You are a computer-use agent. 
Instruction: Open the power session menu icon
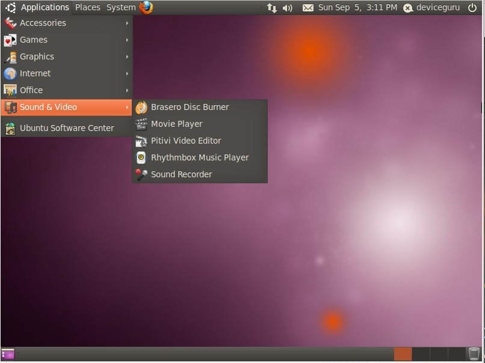tap(472, 8)
